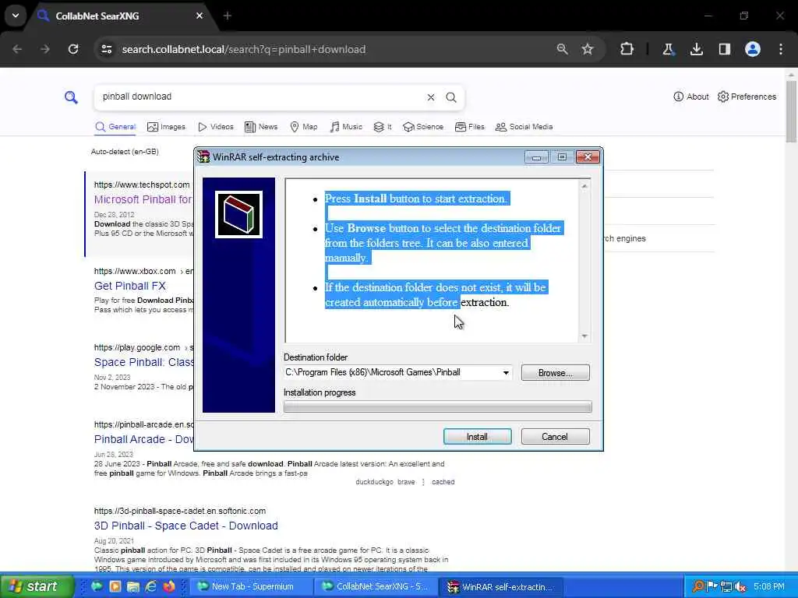Viewport: 798px width, 598px height.
Task: Click the Installation progress bar
Action: tap(438, 406)
